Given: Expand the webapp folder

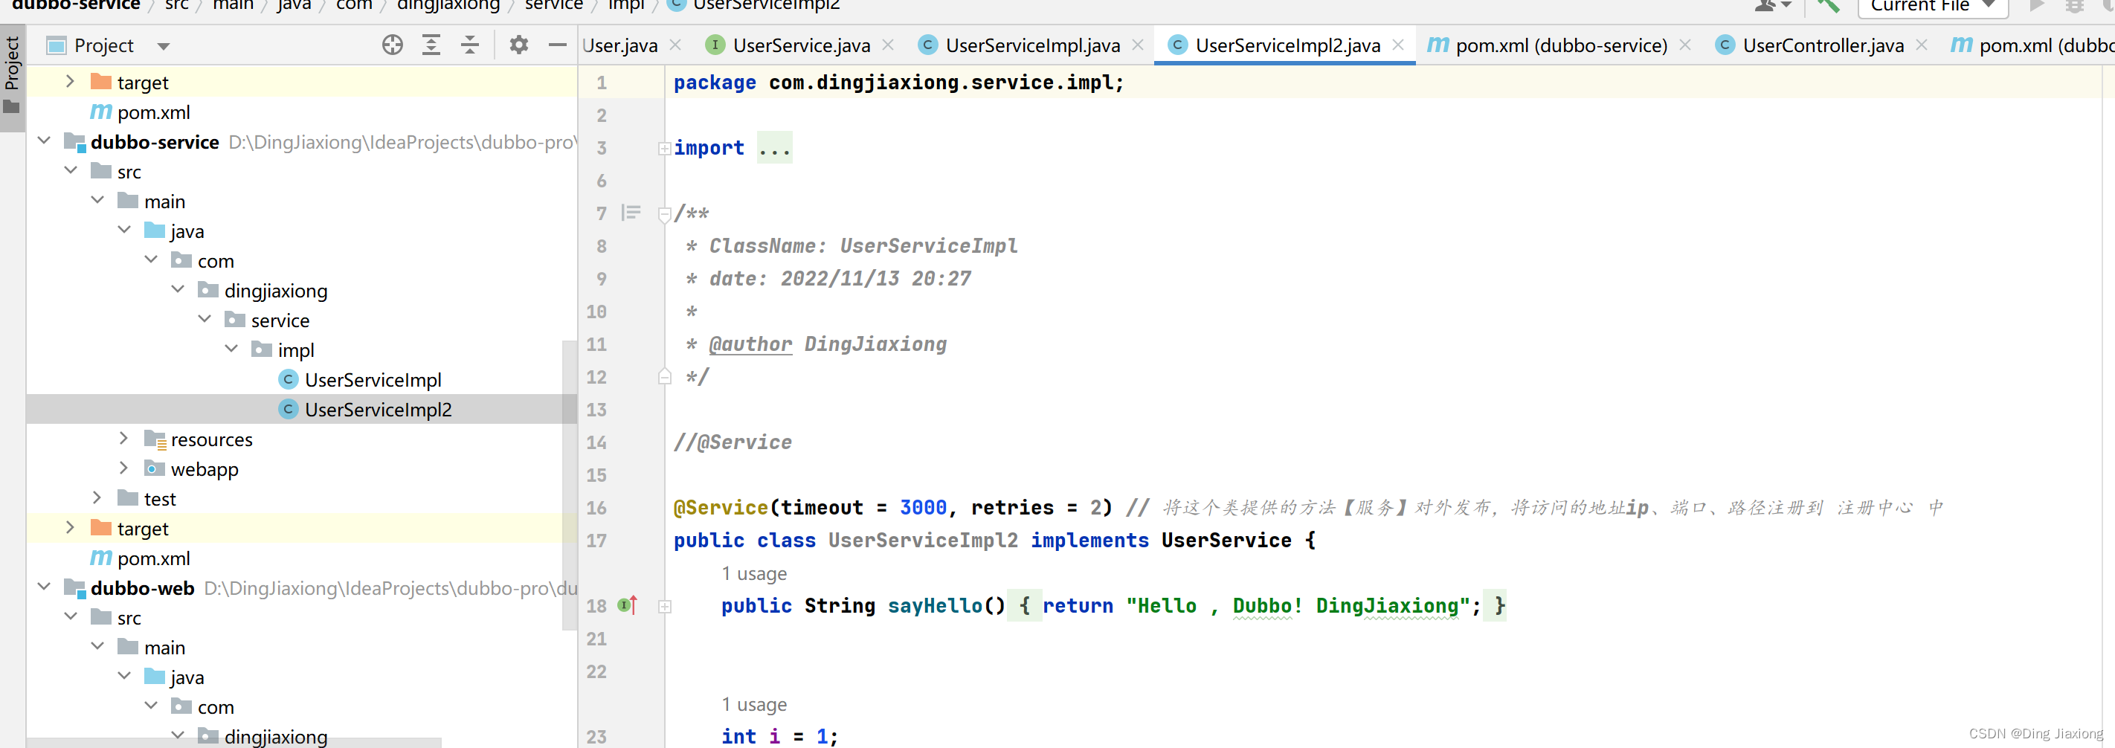Looking at the screenshot, I should click(124, 468).
